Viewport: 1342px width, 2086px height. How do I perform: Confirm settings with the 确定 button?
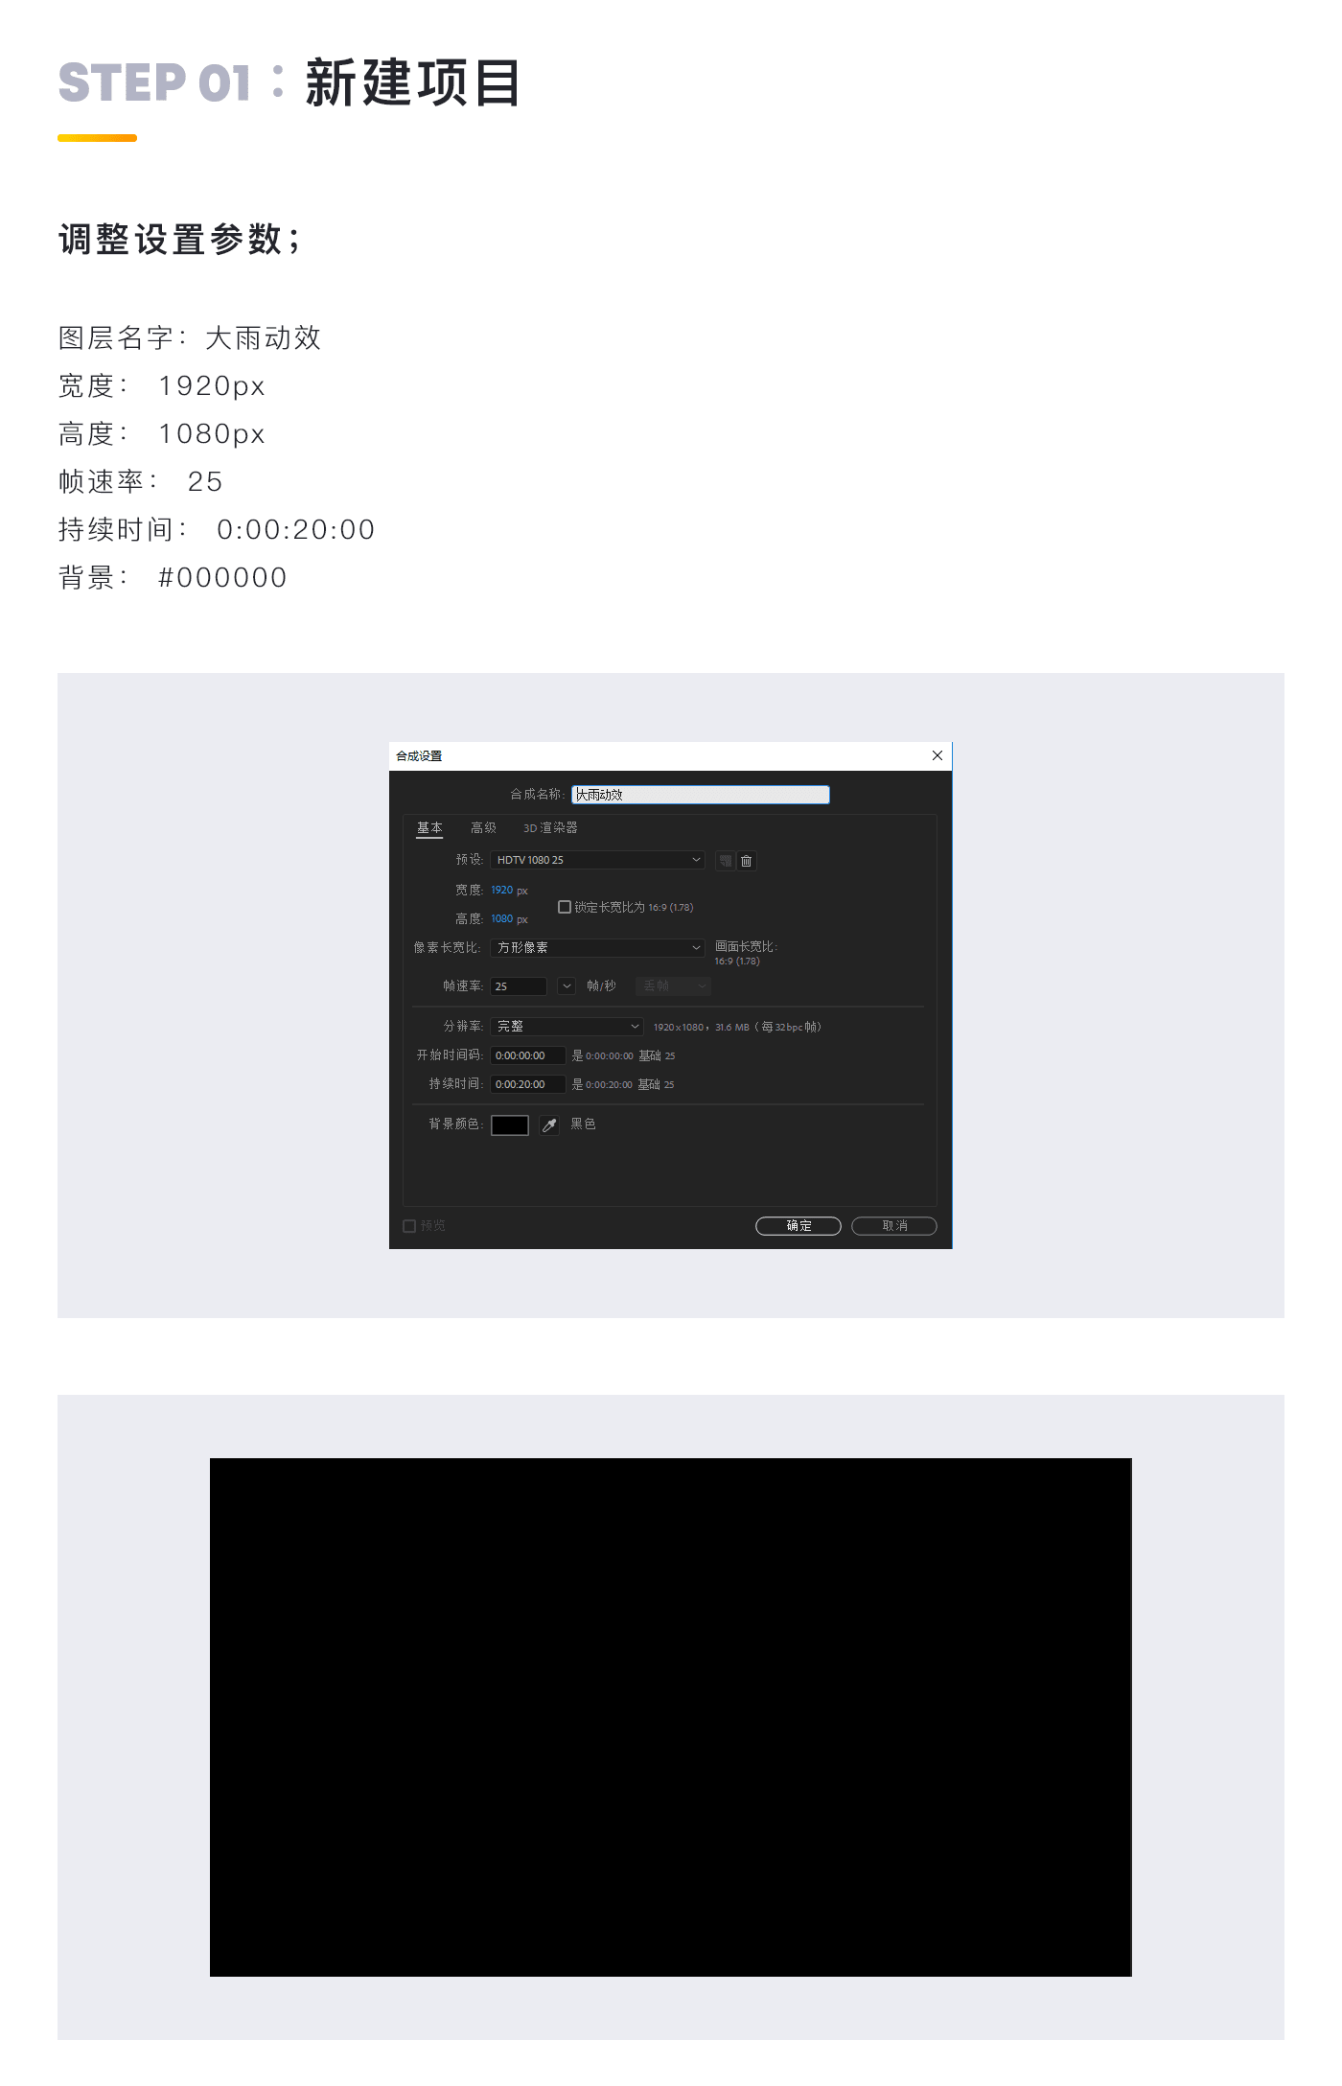[798, 1226]
